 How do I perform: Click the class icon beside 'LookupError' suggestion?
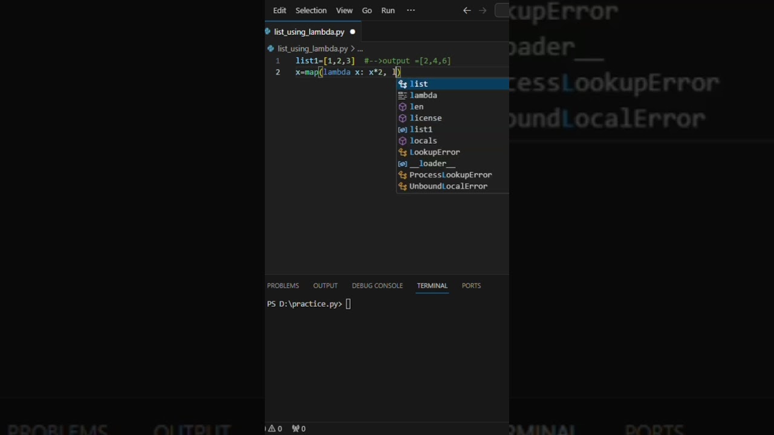pyautogui.click(x=403, y=152)
